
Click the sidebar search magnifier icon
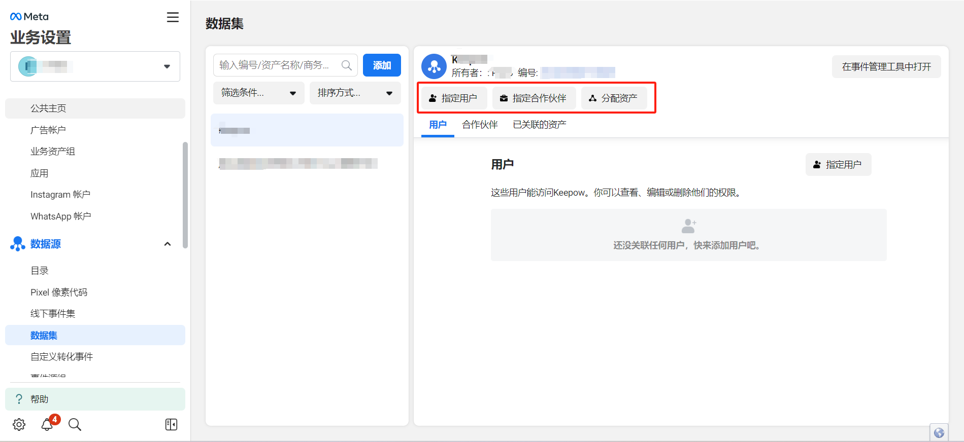tap(75, 424)
